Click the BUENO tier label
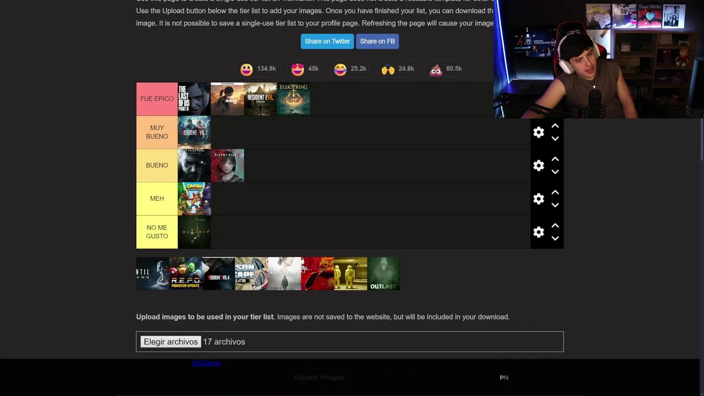The width and height of the screenshot is (704, 396). 157,165
